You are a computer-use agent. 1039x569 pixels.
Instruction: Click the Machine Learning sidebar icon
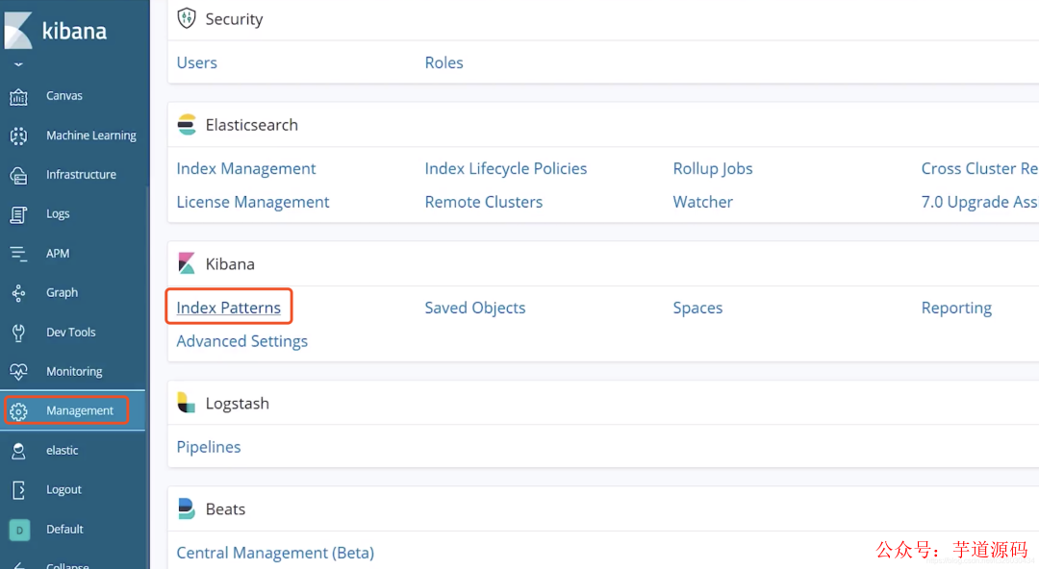tap(18, 136)
